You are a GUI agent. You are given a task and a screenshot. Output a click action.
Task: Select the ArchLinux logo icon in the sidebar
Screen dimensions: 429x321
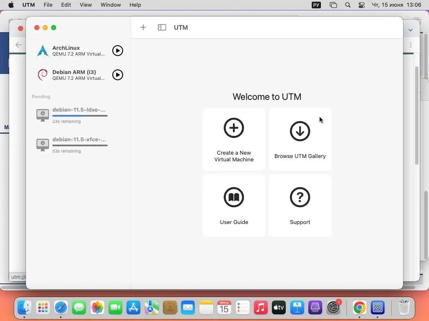coord(43,51)
